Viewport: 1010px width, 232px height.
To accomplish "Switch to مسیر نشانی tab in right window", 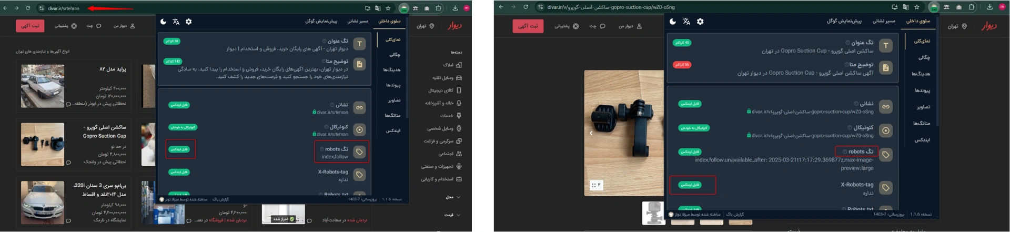I will point(884,21).
